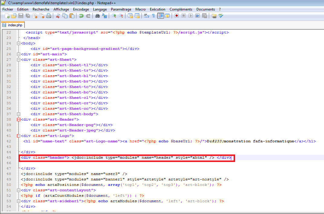The height and width of the screenshot is (214, 324).
Task: Open the Compléments menu
Action: [181, 9]
